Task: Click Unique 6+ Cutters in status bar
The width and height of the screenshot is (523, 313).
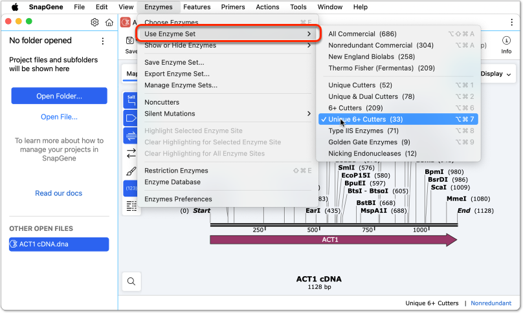Action: click(432, 303)
